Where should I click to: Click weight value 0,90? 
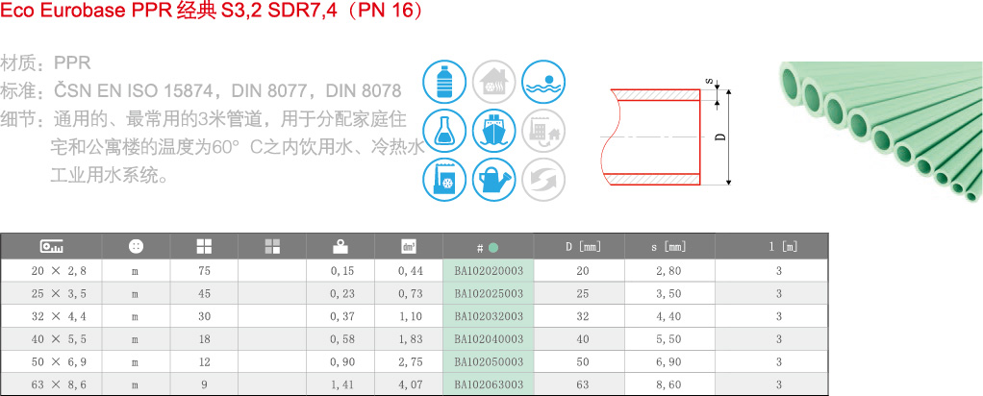[341, 362]
